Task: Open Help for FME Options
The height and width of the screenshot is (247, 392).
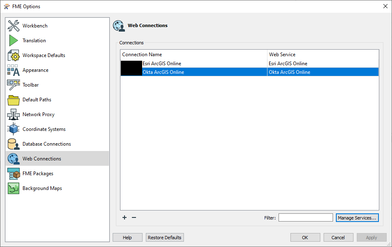Action: pos(127,238)
